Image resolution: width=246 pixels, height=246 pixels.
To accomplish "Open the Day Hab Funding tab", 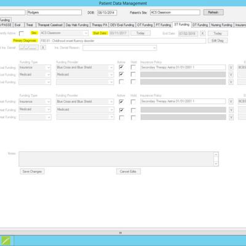I will [77, 25].
